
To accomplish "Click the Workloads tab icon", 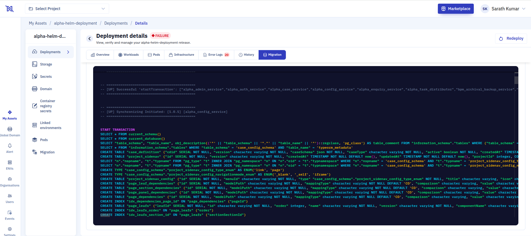I will coord(120,55).
